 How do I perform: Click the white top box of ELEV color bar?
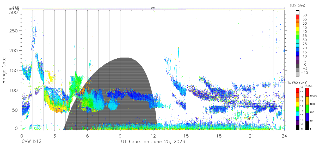coord(298,13)
